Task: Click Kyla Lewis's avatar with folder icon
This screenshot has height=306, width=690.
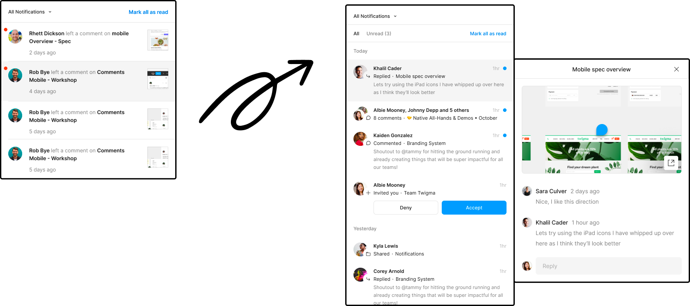Action: tap(360, 249)
